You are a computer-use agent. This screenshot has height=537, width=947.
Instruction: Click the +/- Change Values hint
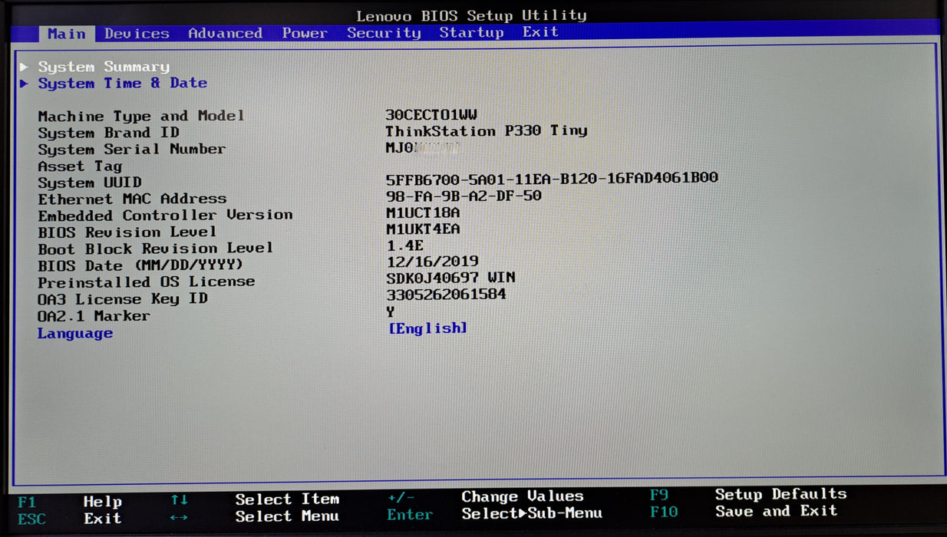pyautogui.click(x=486, y=496)
